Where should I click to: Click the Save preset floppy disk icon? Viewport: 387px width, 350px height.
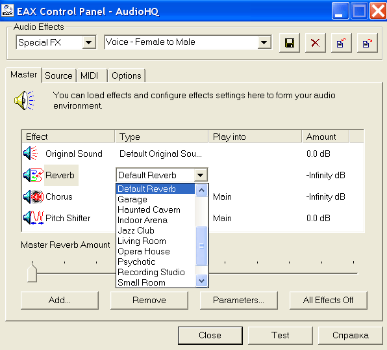pos(289,43)
